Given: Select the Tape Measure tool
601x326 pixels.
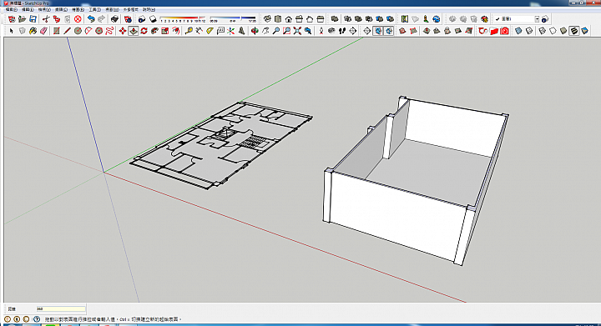Looking at the screenshot, I should 189,31.
